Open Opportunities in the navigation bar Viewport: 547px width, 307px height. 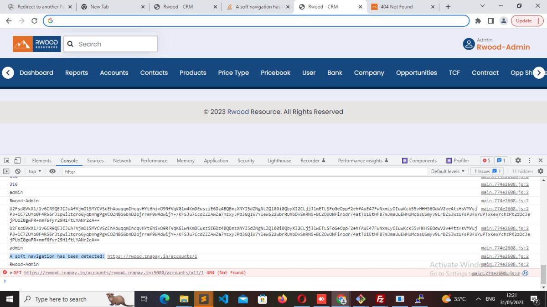tap(417, 72)
